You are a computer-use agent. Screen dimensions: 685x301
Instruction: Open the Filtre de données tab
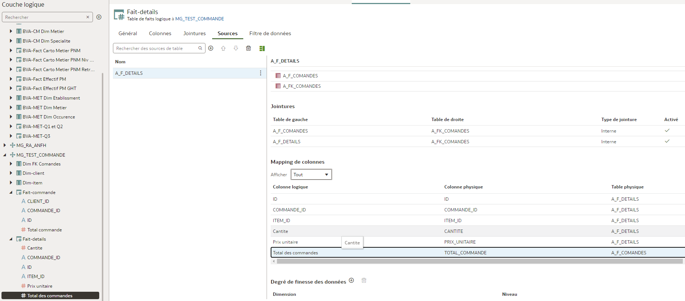270,33
